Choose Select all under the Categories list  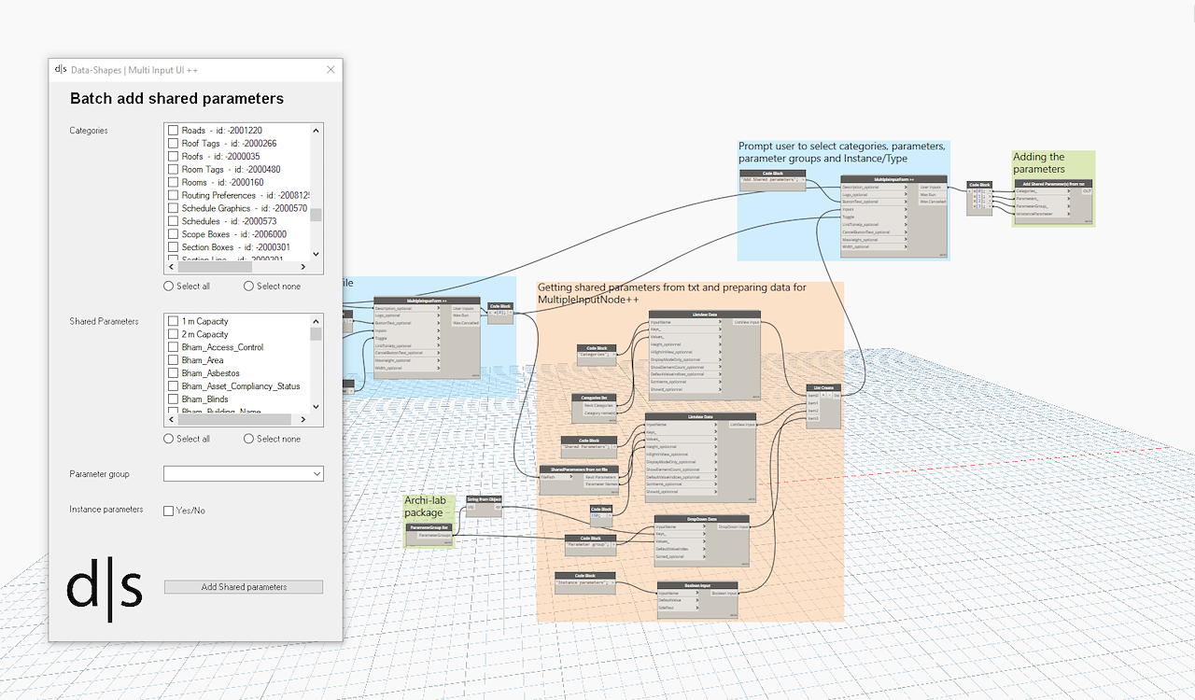(x=187, y=287)
